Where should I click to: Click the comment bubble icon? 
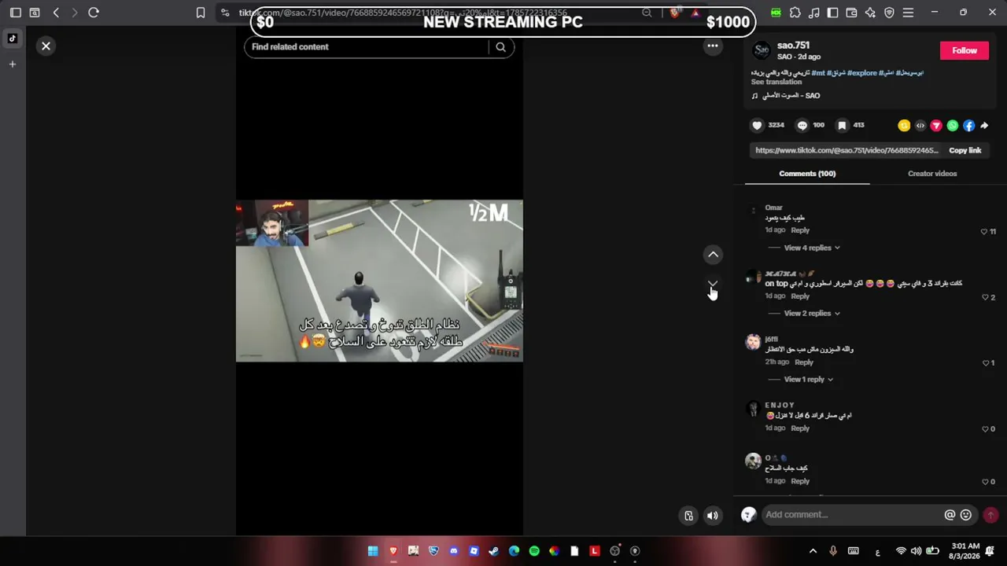coord(802,125)
